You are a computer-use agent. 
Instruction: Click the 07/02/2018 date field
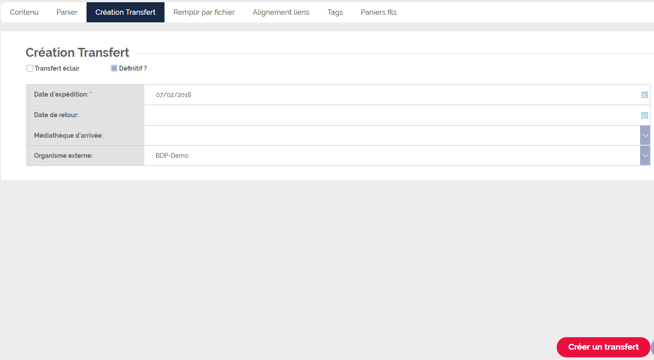pyautogui.click(x=392, y=95)
